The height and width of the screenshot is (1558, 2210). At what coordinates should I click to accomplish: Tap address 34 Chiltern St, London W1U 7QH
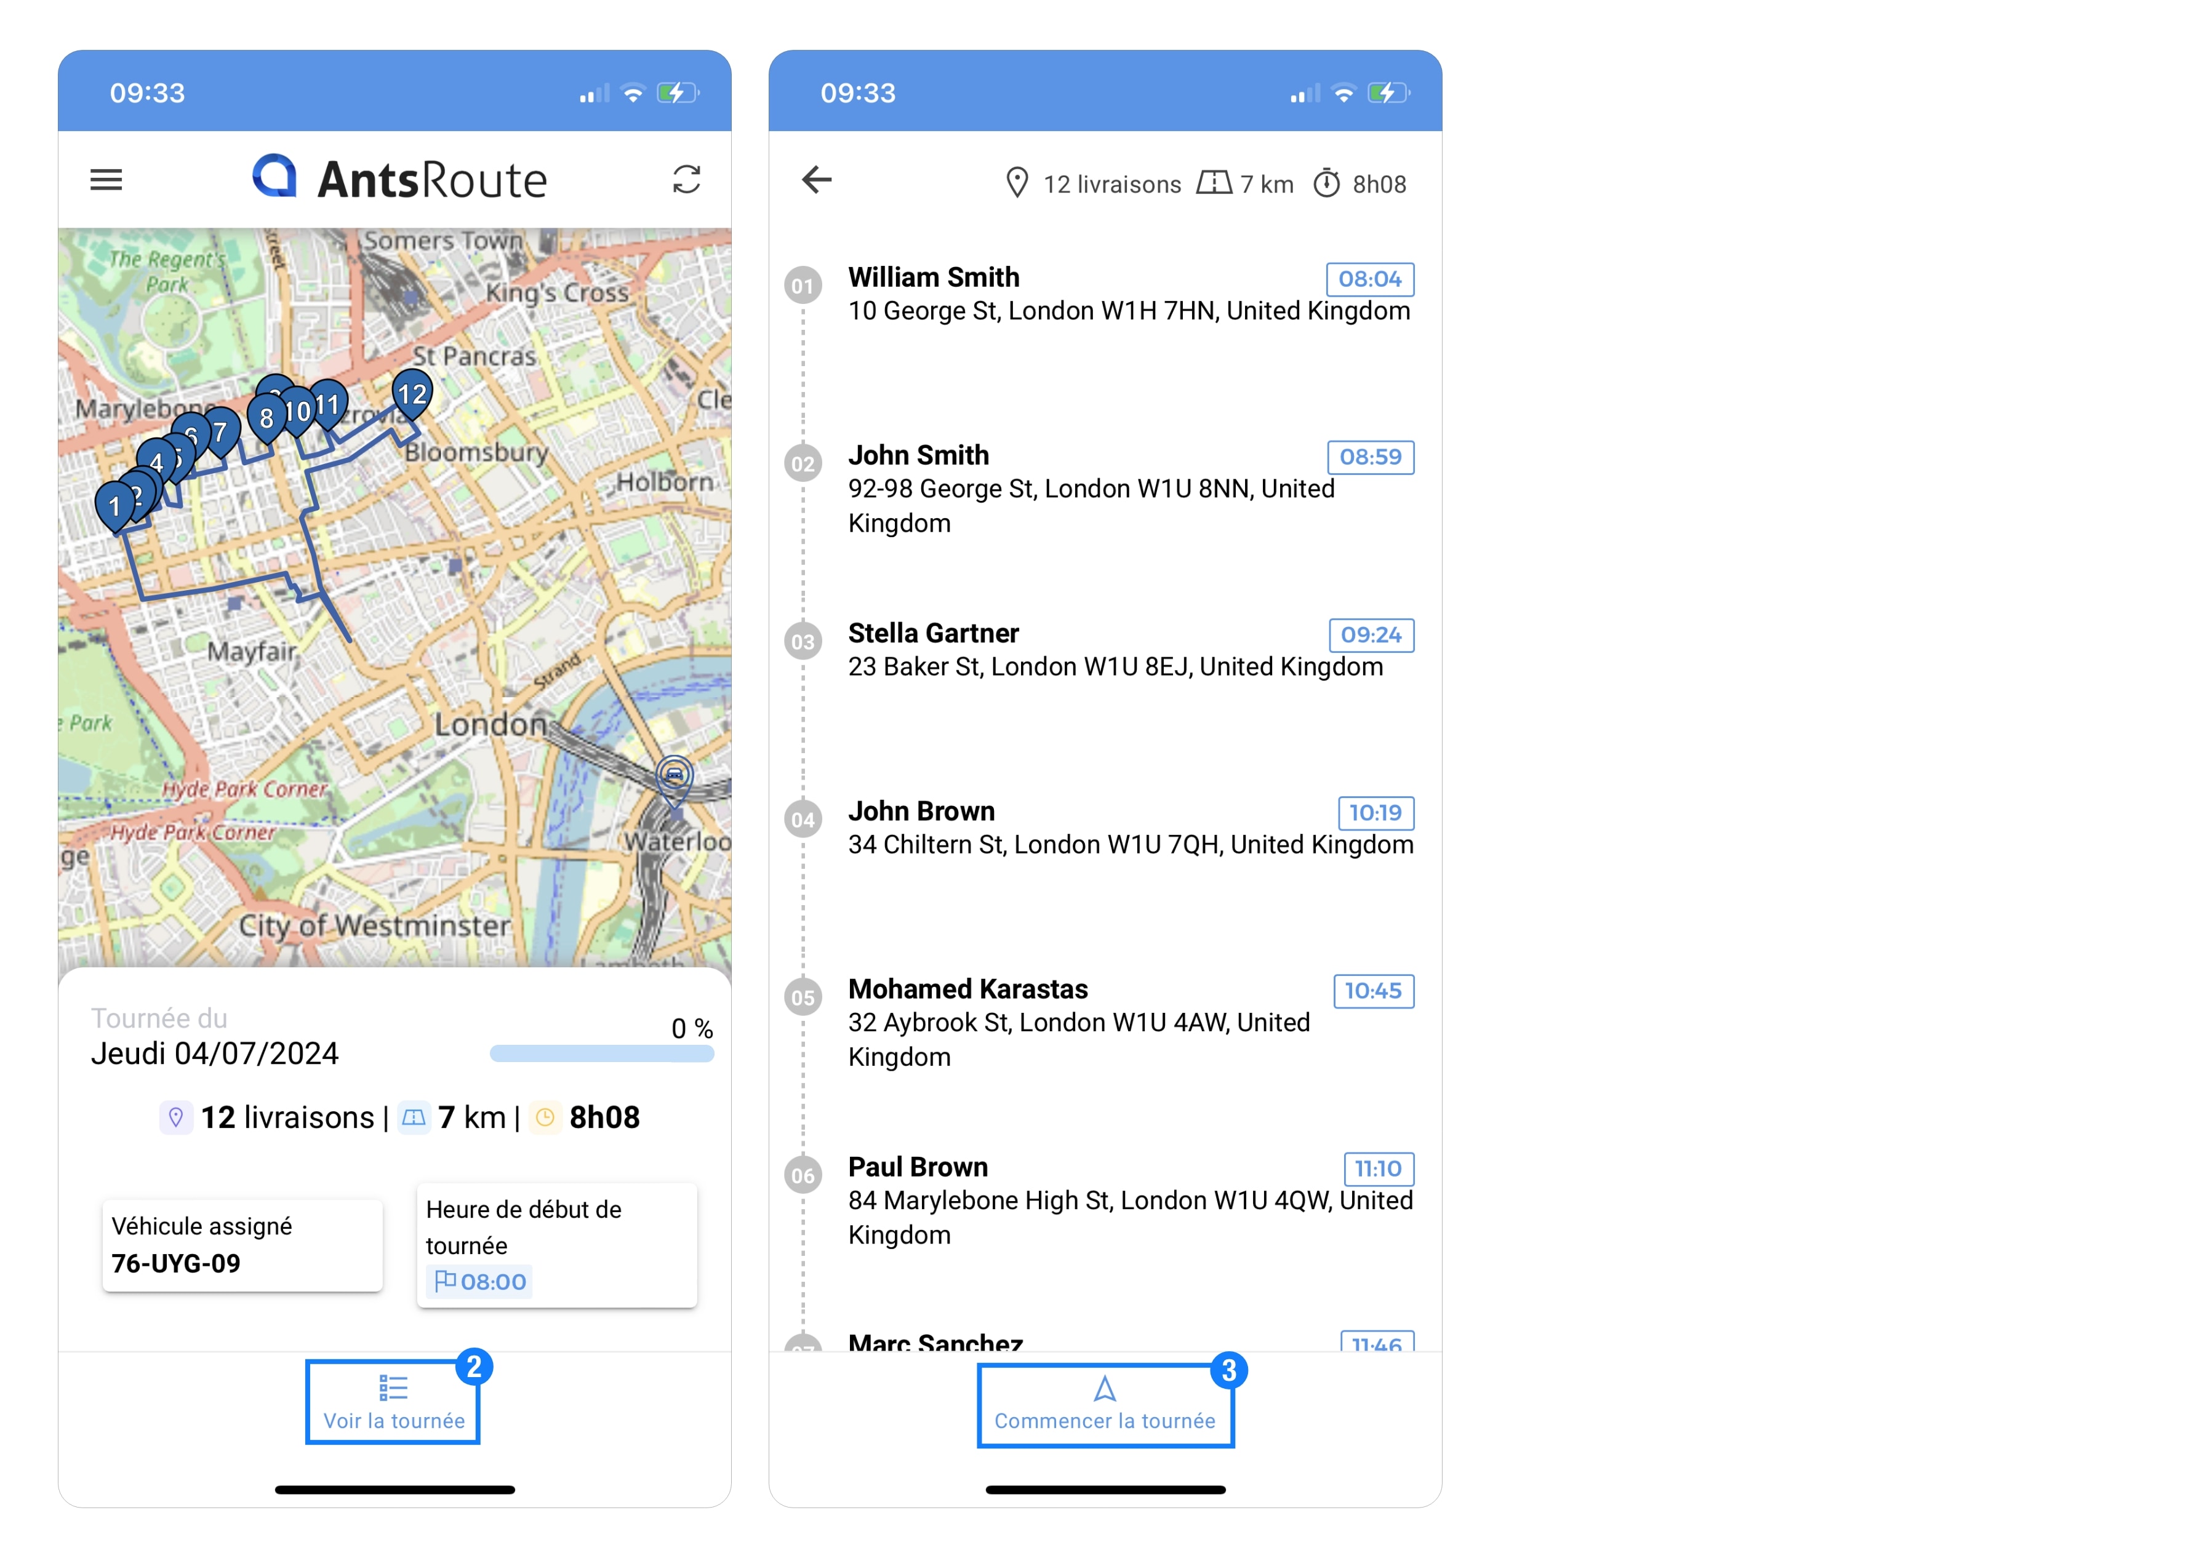point(1131,845)
